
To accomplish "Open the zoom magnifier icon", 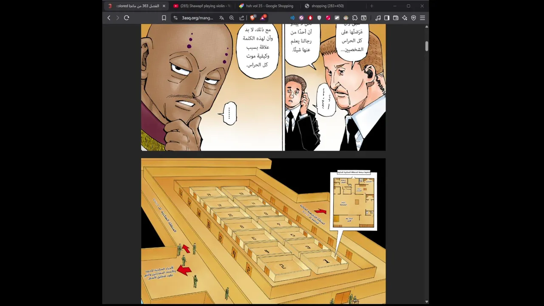I will click(232, 18).
